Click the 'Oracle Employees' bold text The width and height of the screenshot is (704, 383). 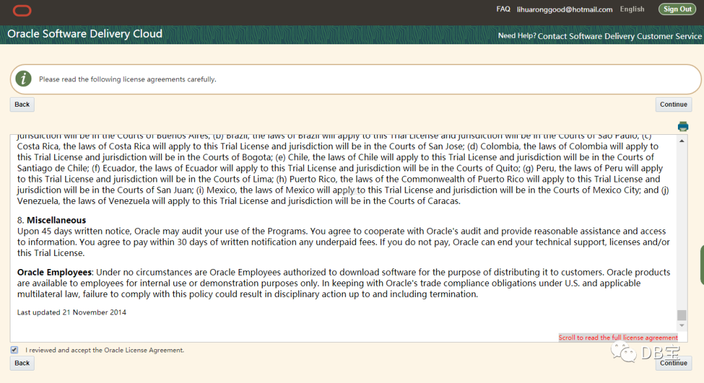click(x=54, y=272)
